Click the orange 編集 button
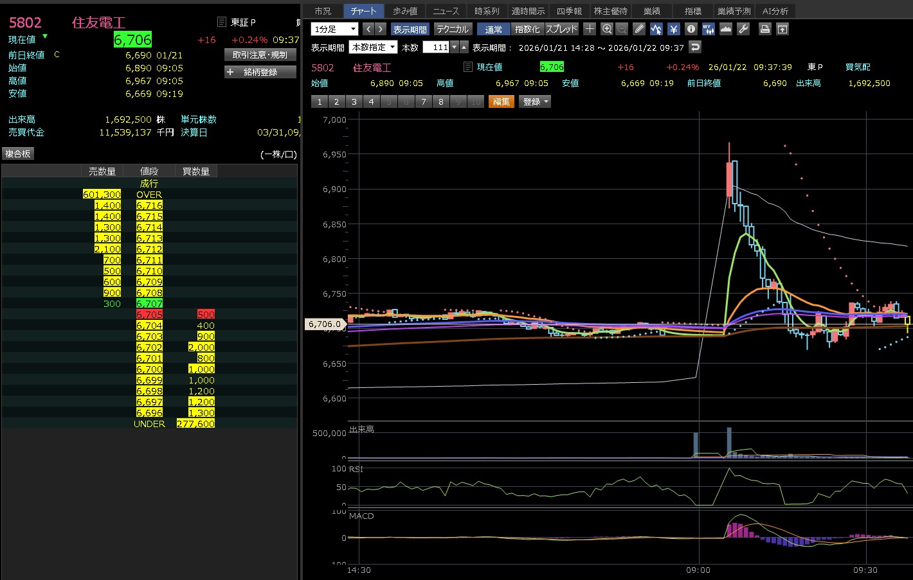 coord(502,101)
